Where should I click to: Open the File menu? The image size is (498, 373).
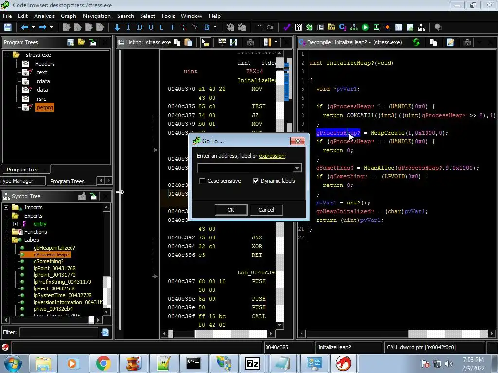(7, 16)
